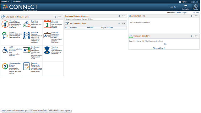The width and height of the screenshot is (201, 113).
Task: Open the Compensation History link text
Action: point(15,64)
